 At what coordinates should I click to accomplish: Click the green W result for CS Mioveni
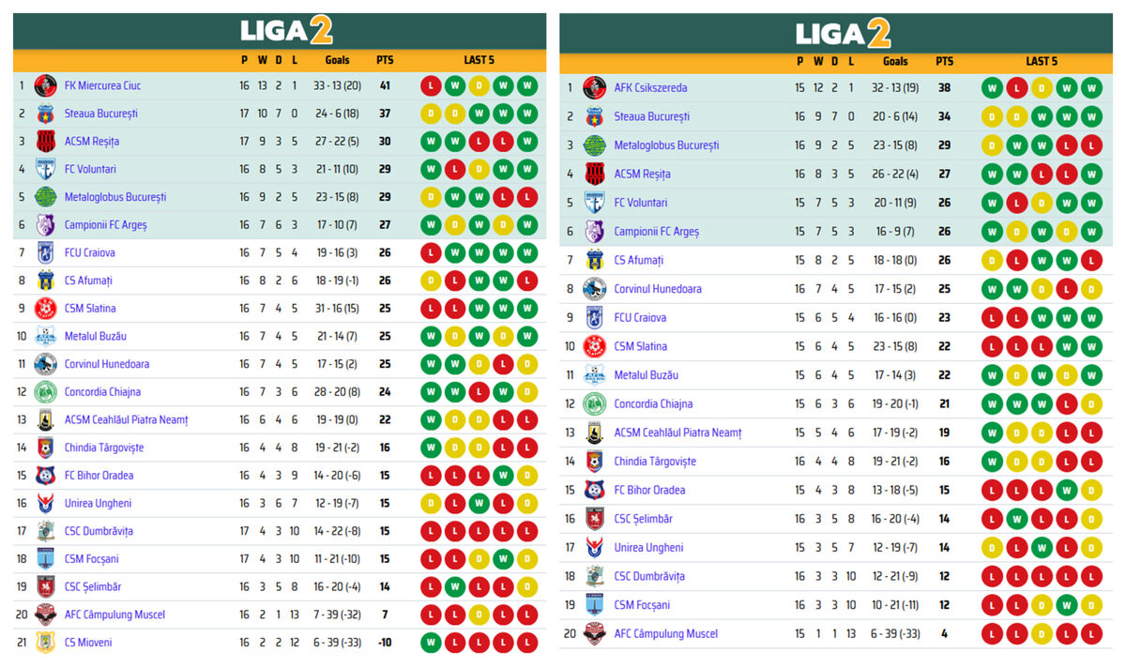tap(430, 643)
